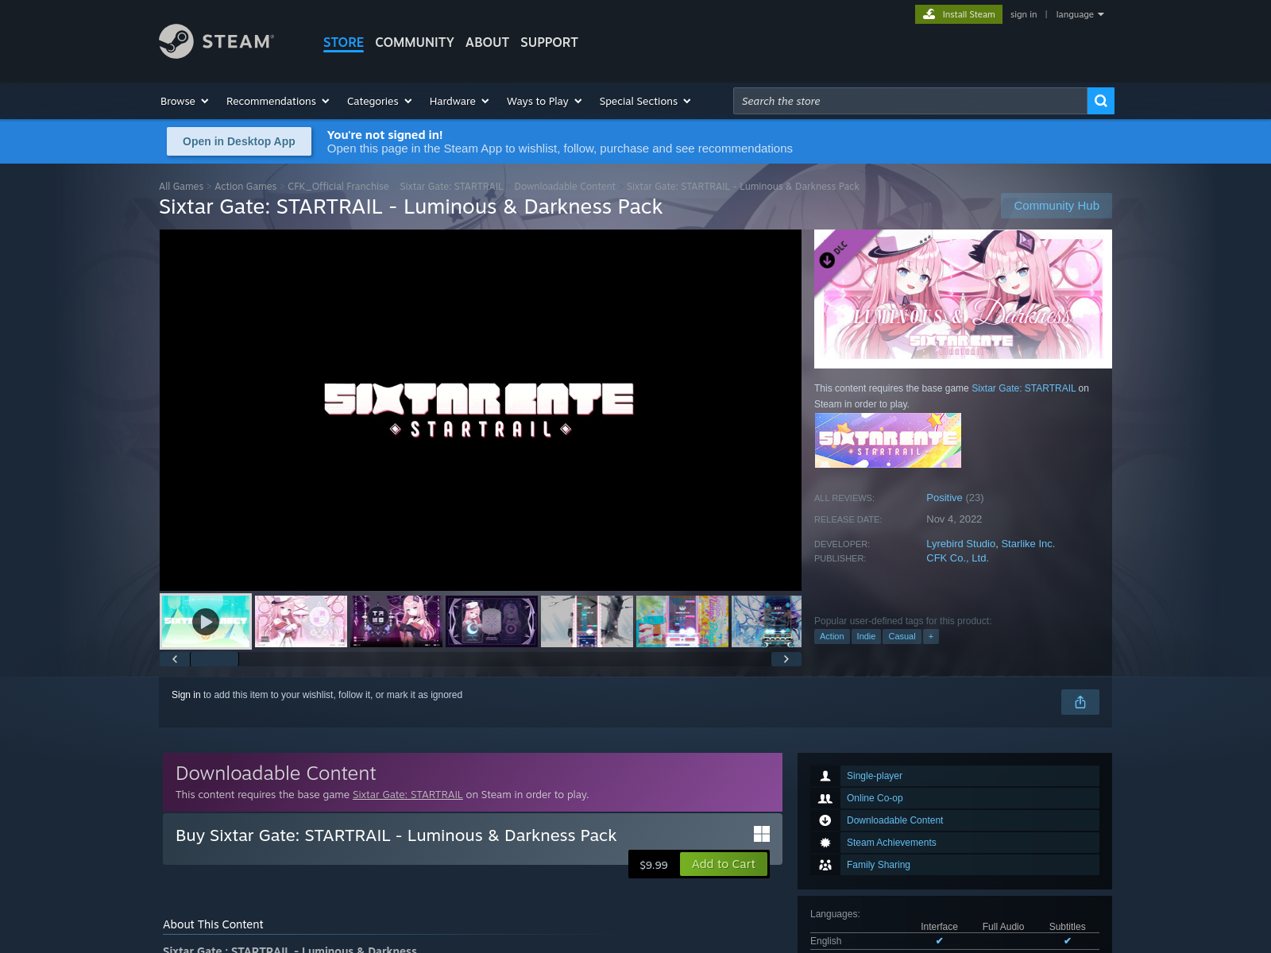This screenshot has width=1271, height=953.
Task: Open the All Games breadcrumb
Action: (181, 187)
